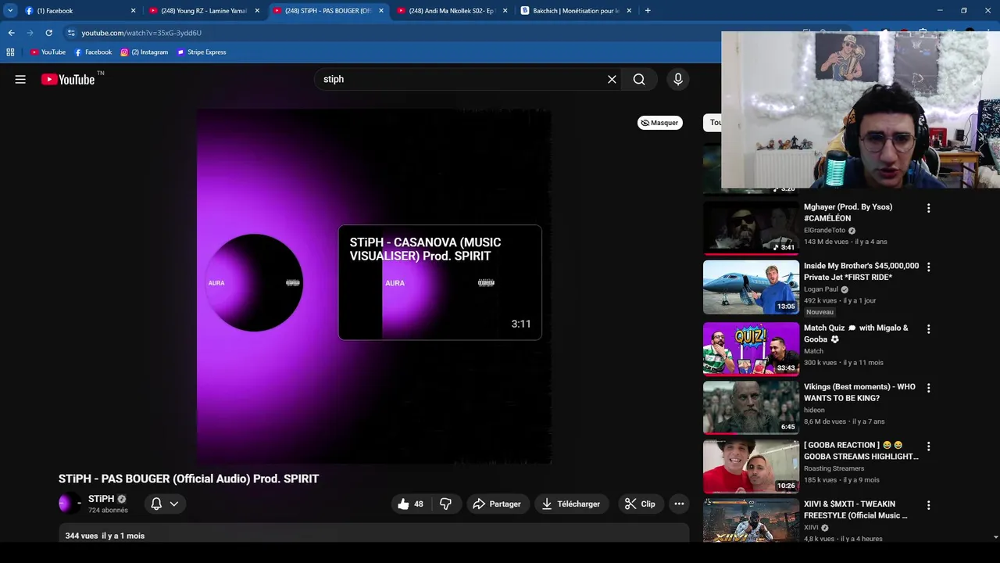Open XIIVI TWEAKIN FREESTYLE video title

tap(855, 510)
